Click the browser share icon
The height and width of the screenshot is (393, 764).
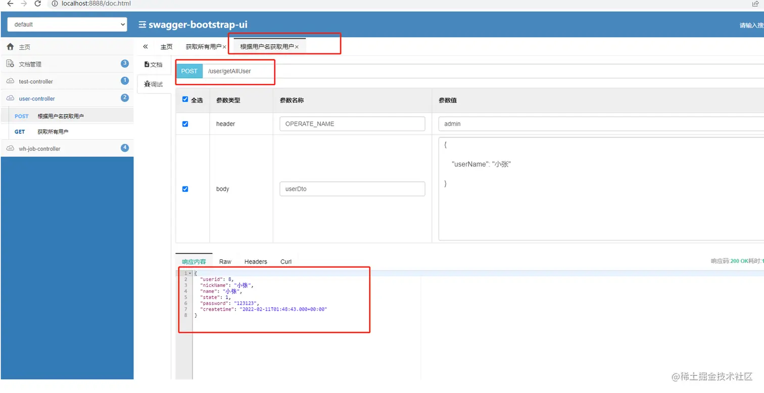tap(756, 4)
